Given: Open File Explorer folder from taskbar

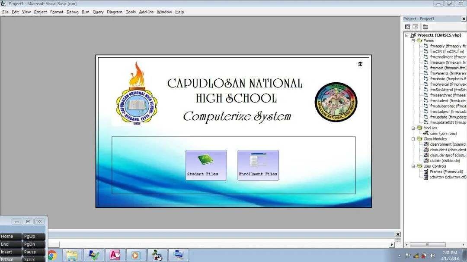Looking at the screenshot, I should coord(72,256).
